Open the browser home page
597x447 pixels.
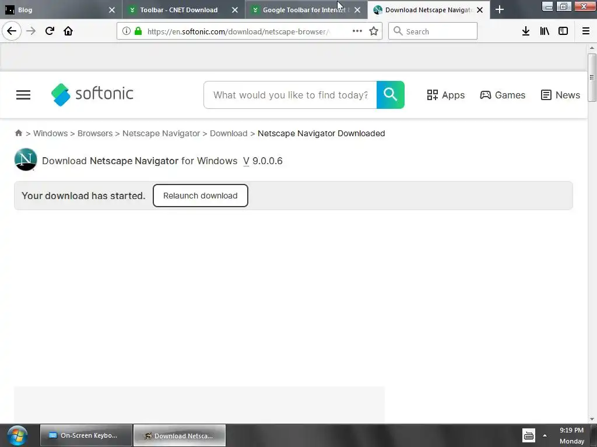68,31
